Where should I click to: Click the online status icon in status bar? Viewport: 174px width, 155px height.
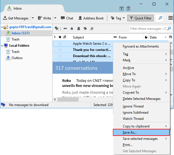pyautogui.click(x=3, y=105)
